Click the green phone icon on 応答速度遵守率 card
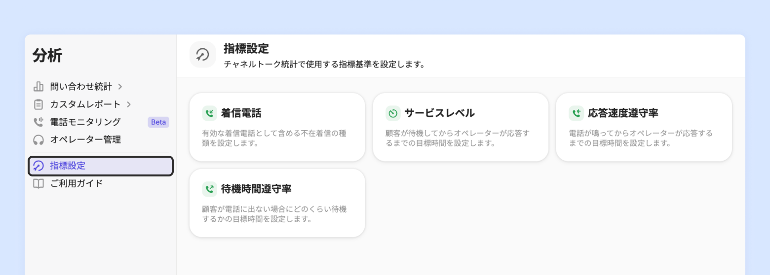Screen dimensions: 770x275 pyautogui.click(x=576, y=113)
